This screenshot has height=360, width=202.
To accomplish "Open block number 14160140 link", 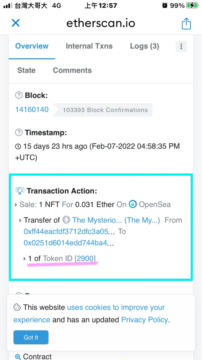I will pos(32,110).
